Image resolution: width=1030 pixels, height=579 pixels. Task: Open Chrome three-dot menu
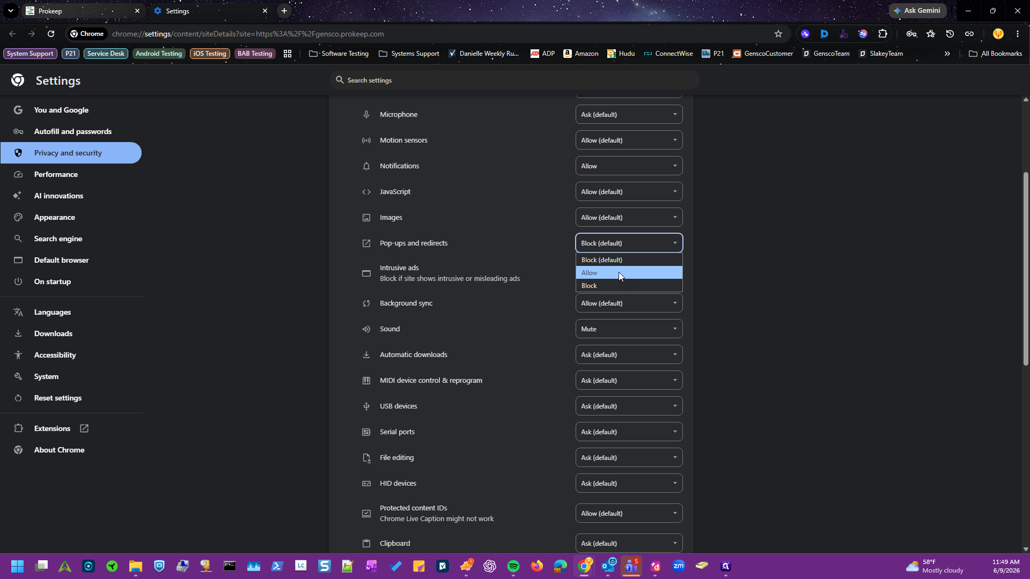tap(1018, 34)
